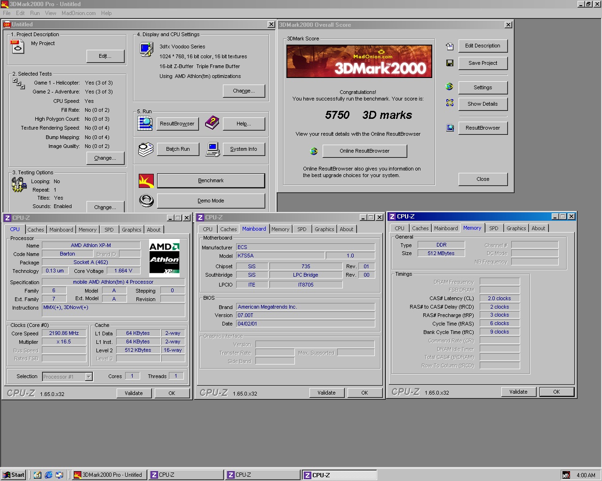Click the globe icon beside Online ResultBrowser

coord(314,151)
